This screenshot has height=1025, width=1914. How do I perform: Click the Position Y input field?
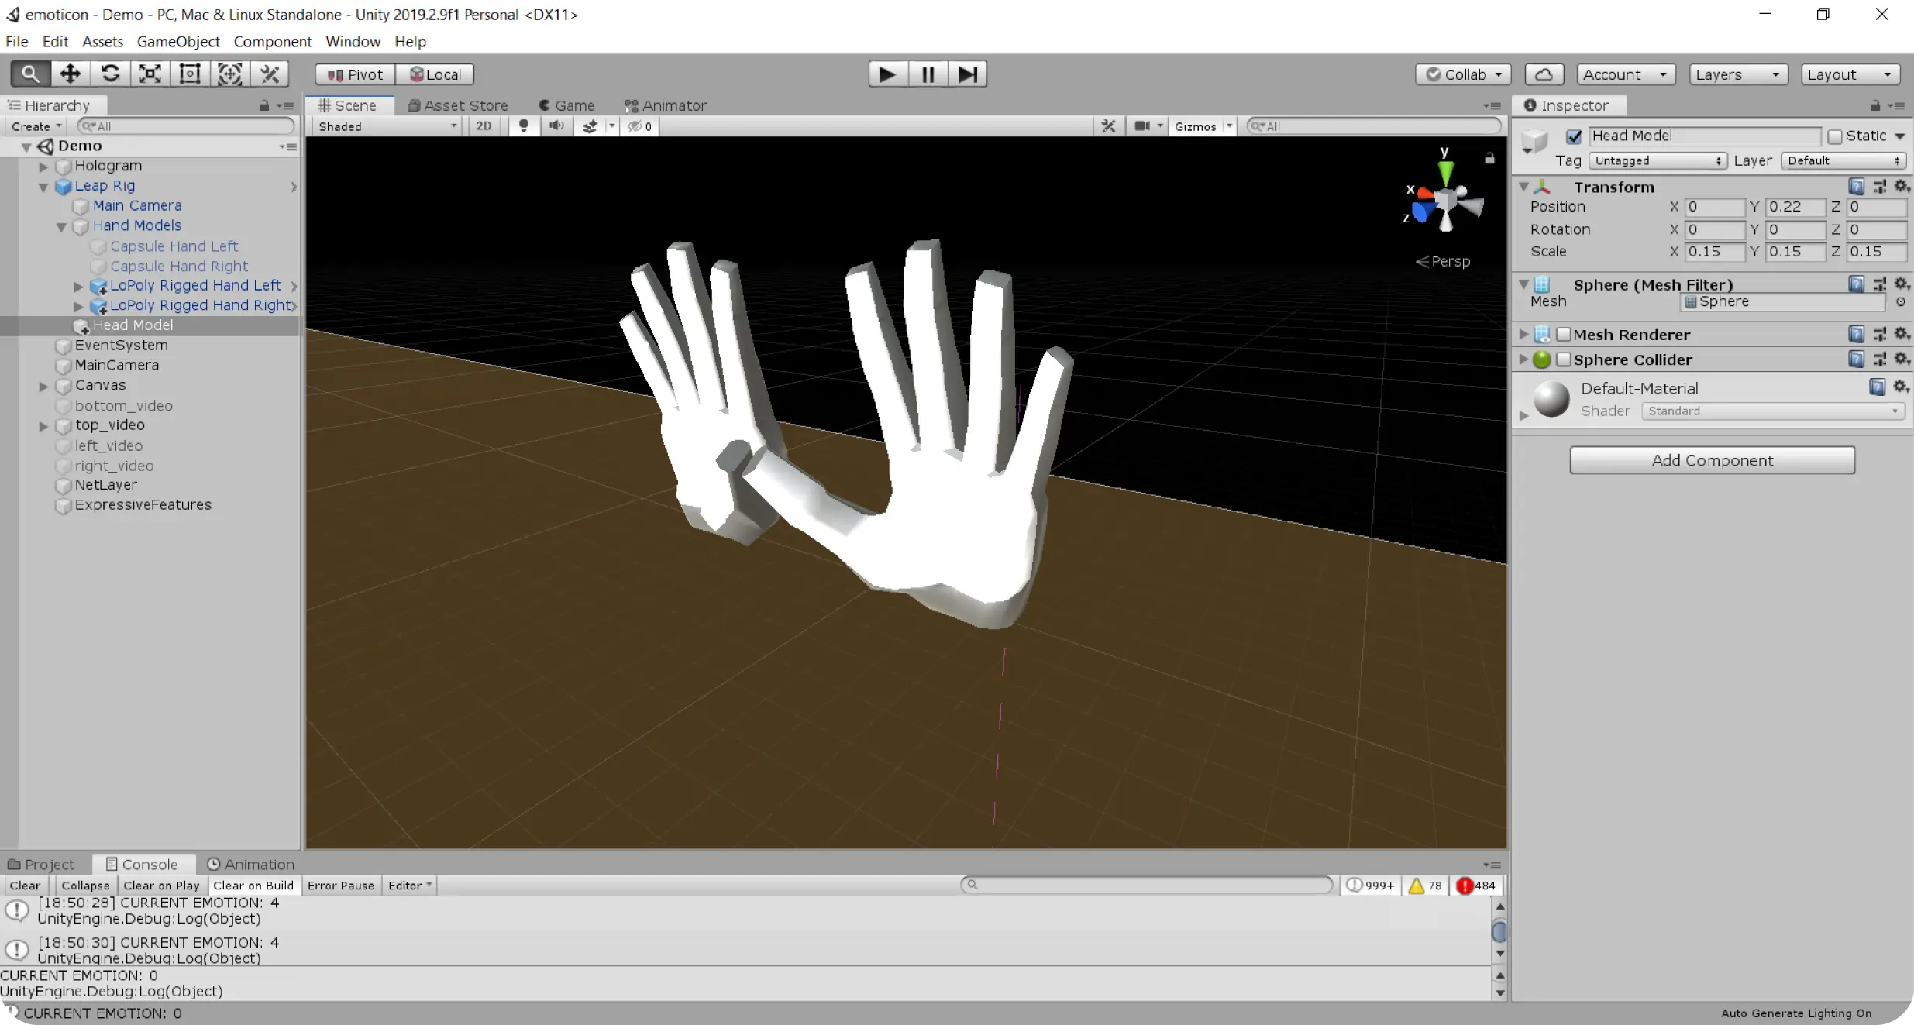1795,207
